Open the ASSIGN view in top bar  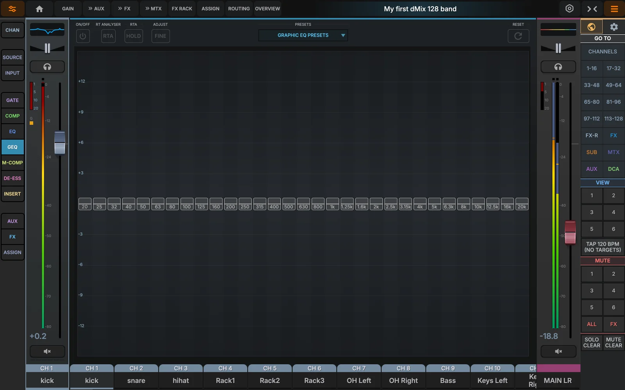(211, 9)
